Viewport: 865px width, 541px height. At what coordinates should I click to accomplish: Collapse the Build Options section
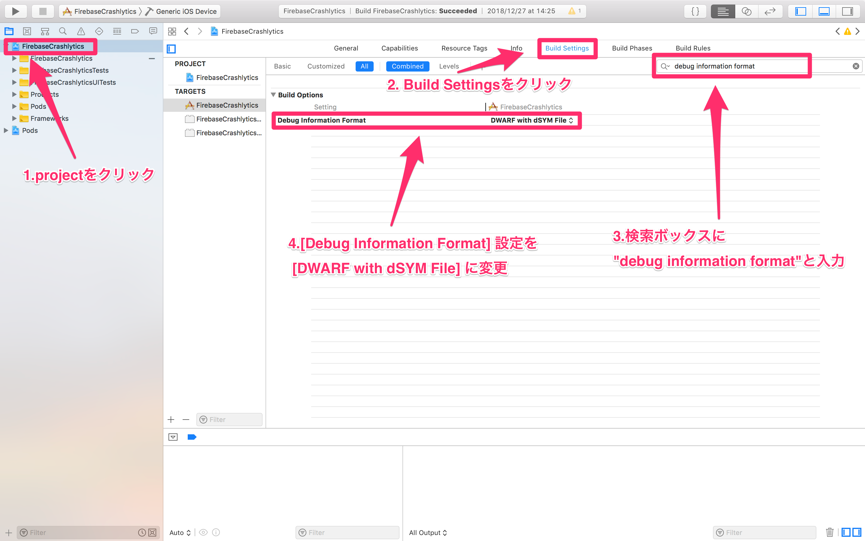(274, 95)
